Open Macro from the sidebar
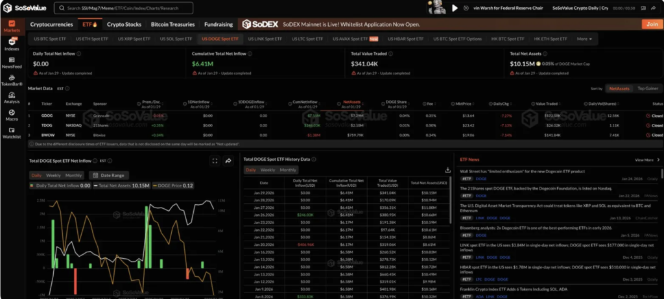664x299 pixels. click(12, 115)
